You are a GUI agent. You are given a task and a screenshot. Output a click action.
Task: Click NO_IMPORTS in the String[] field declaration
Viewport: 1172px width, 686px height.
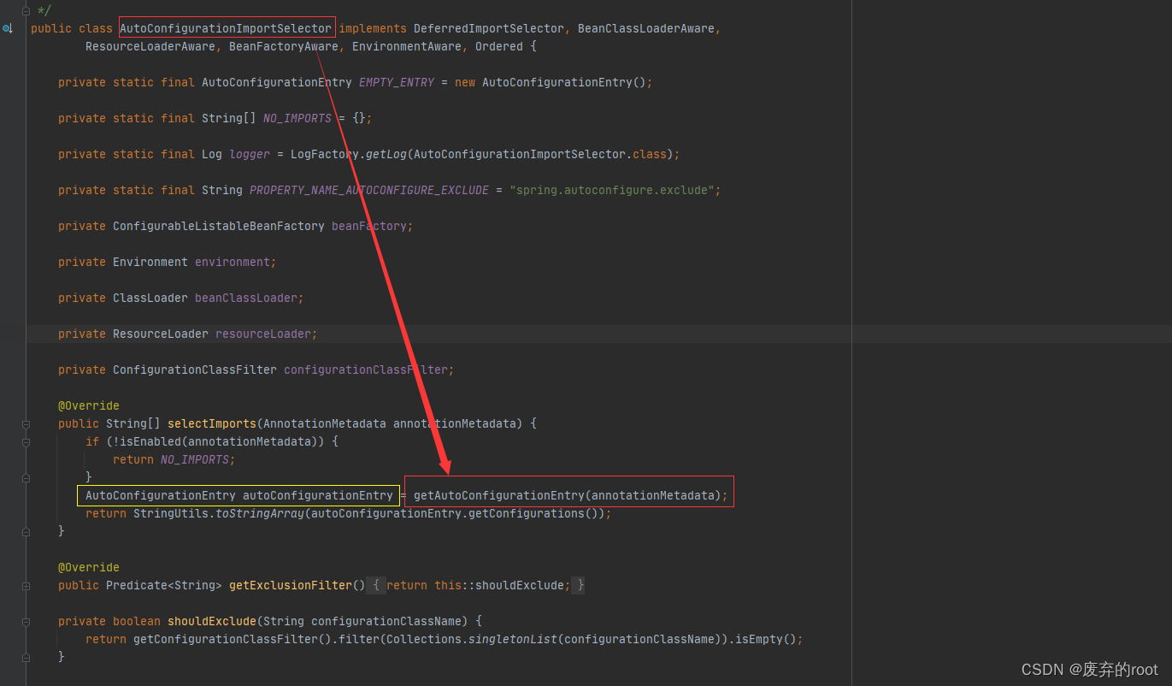[297, 118]
